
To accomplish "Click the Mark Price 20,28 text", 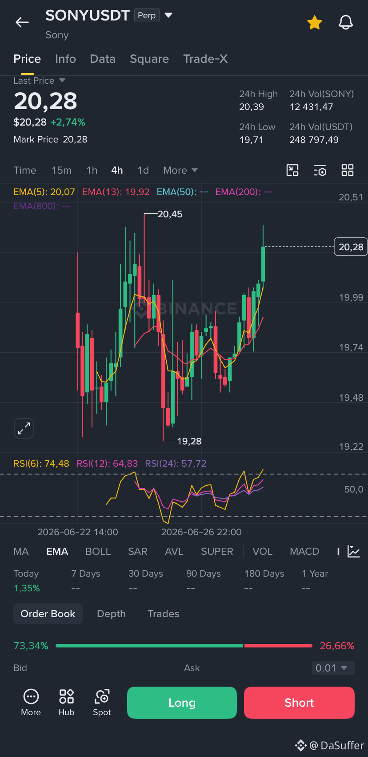I will click(50, 139).
